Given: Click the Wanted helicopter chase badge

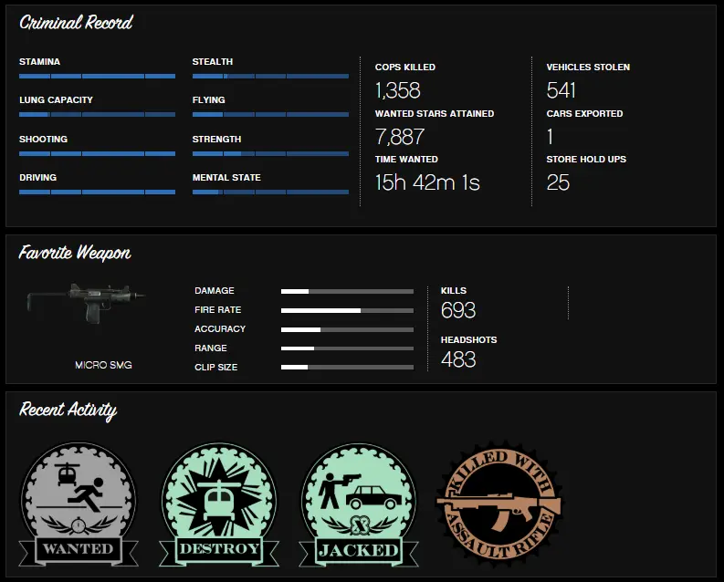Looking at the screenshot, I should point(79,504).
